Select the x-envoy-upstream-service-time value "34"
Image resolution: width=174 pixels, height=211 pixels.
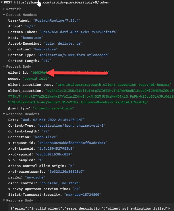(77, 189)
